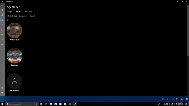
Task: Open the system tray volume icon
Action: 169,104
